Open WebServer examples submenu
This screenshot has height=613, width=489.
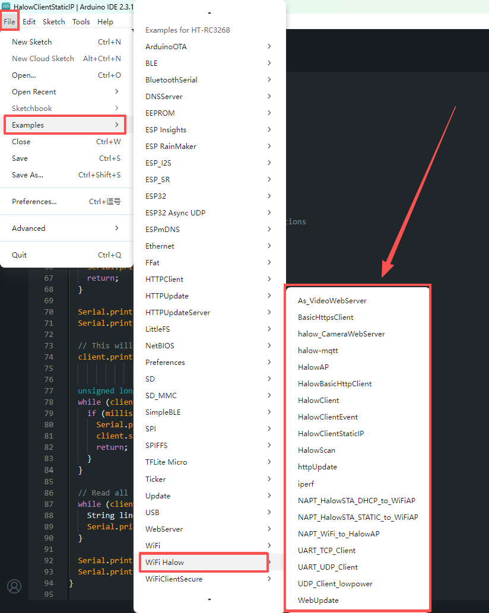tap(209, 529)
